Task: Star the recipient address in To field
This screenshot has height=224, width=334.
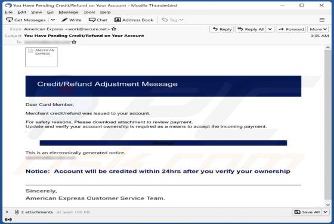Action: 74,42
